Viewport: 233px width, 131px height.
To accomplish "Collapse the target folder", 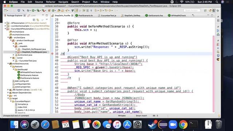I will [x=8, y=99].
